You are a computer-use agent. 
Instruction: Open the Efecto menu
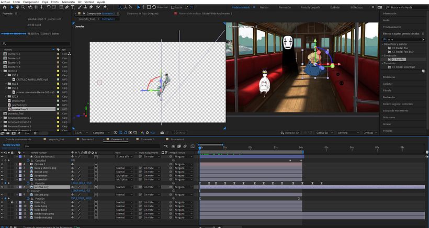point(55,2)
